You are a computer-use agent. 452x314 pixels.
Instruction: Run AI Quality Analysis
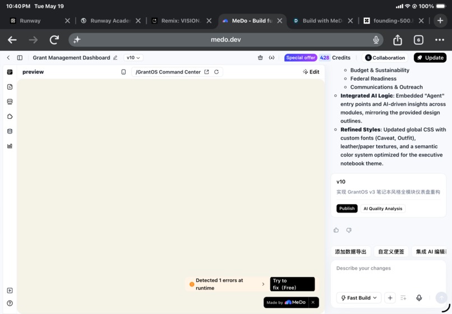click(x=383, y=209)
